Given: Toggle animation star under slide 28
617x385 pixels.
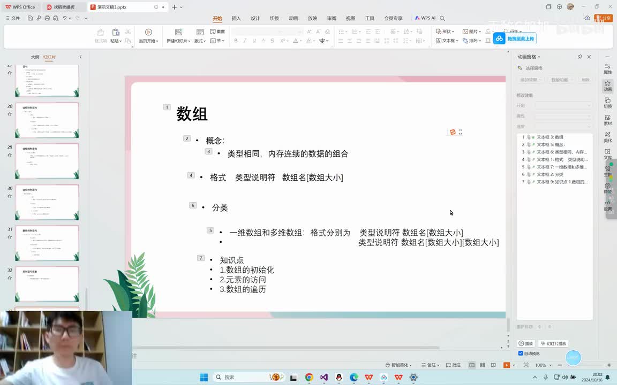Looking at the screenshot, I should click(x=10, y=114).
